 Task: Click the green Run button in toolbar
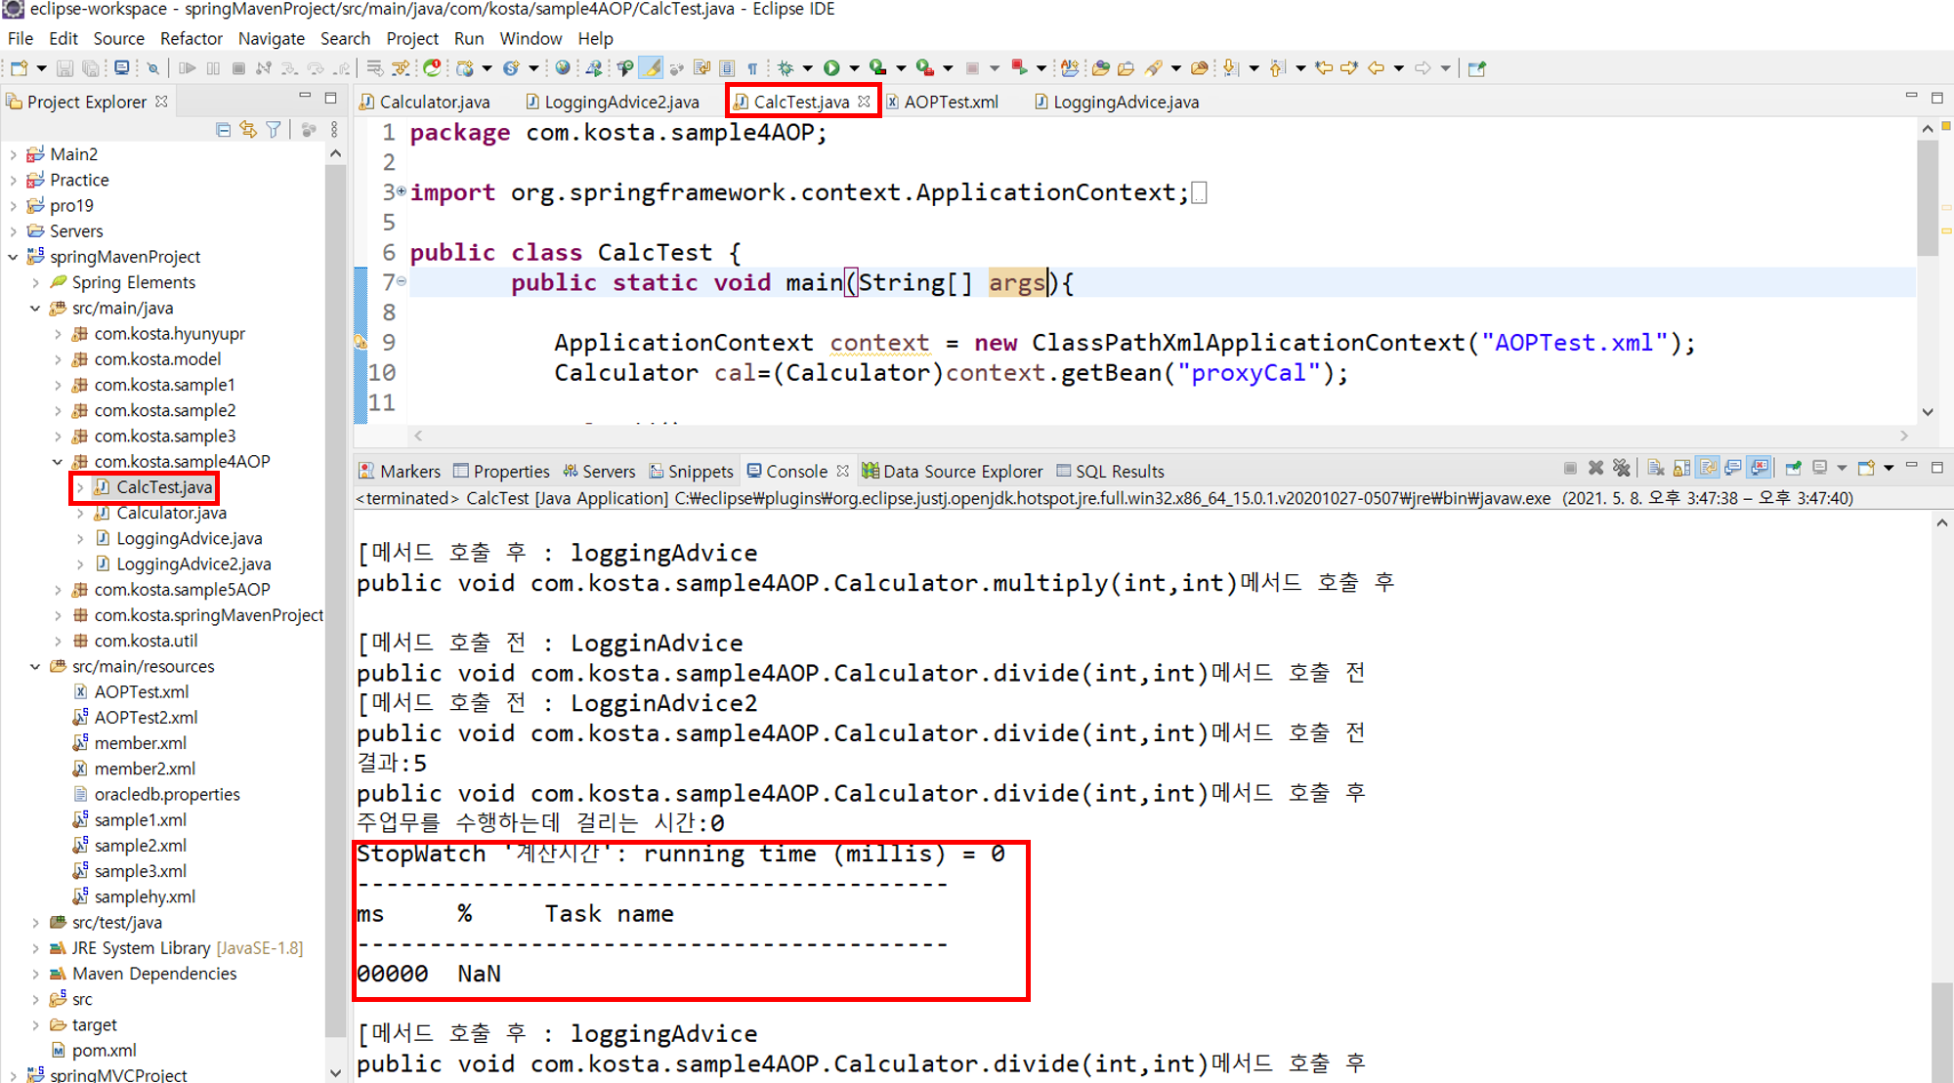[x=831, y=68]
